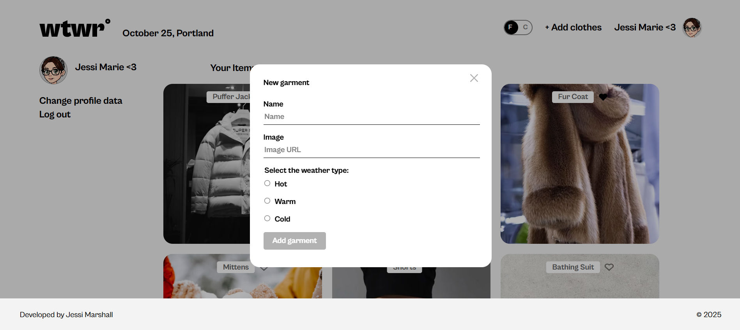Click the Cold label text
This screenshot has height=330, width=740.
(x=282, y=219)
